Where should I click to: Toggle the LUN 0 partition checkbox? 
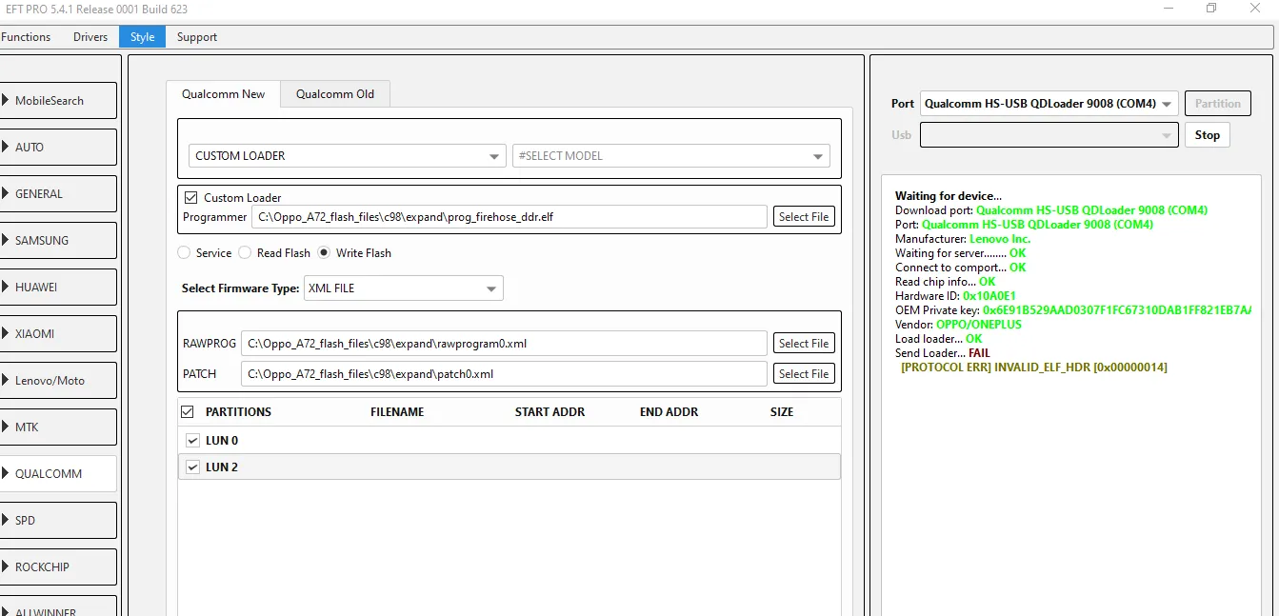pyautogui.click(x=192, y=441)
